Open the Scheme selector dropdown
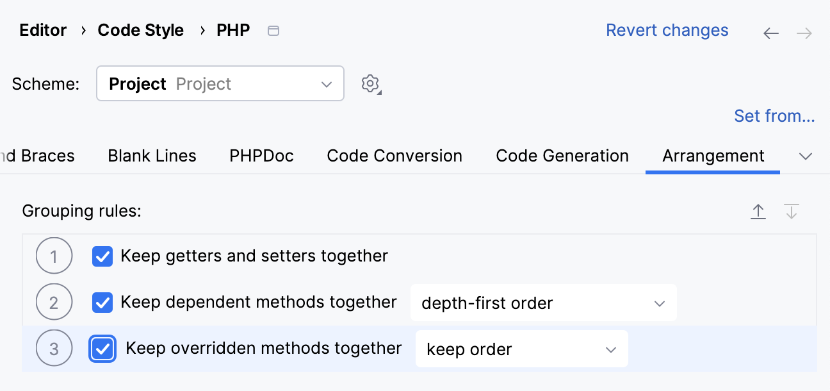The image size is (830, 391). [x=220, y=83]
